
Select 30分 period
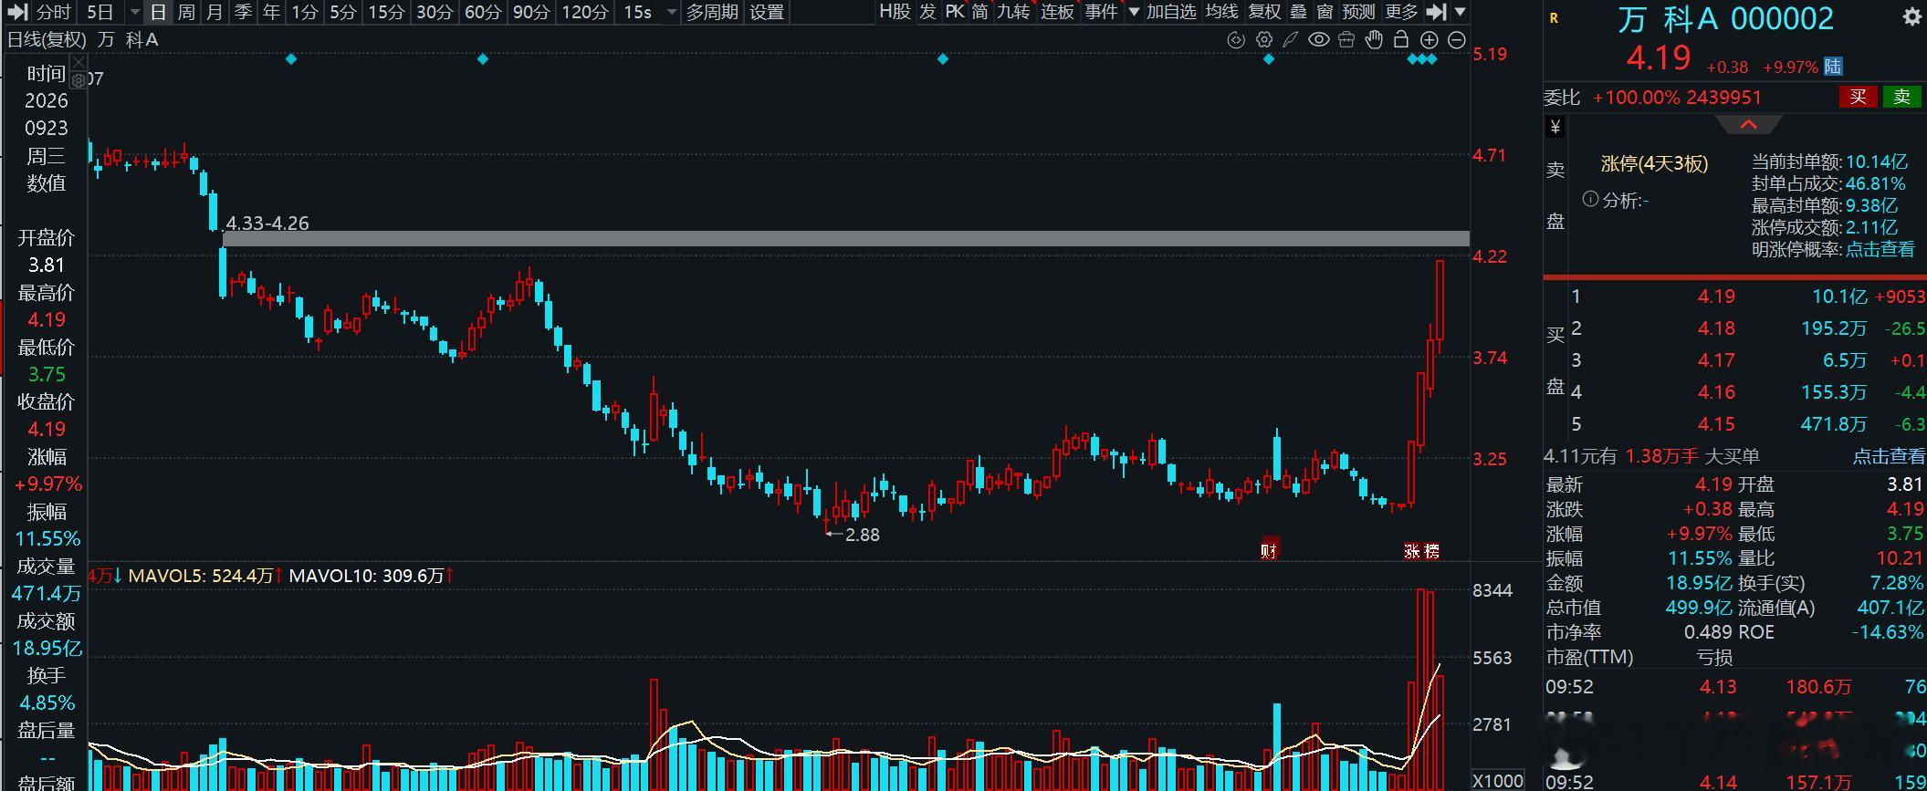435,12
